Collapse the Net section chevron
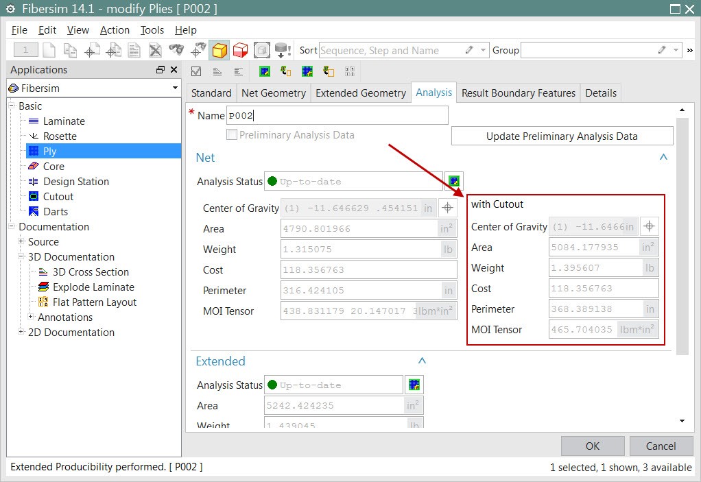Image resolution: width=701 pixels, height=482 pixels. point(663,157)
